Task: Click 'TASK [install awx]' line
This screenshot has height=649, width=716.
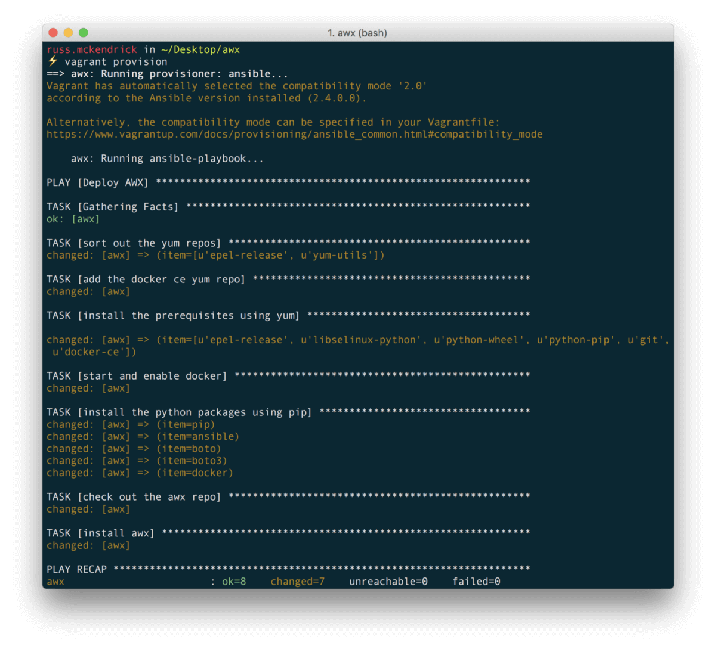Action: [x=100, y=533]
